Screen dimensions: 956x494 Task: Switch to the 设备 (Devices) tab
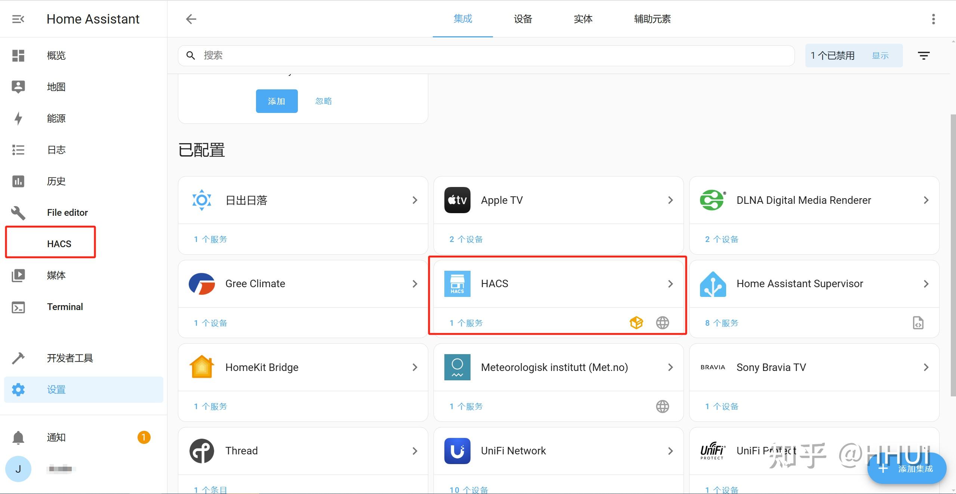522,19
